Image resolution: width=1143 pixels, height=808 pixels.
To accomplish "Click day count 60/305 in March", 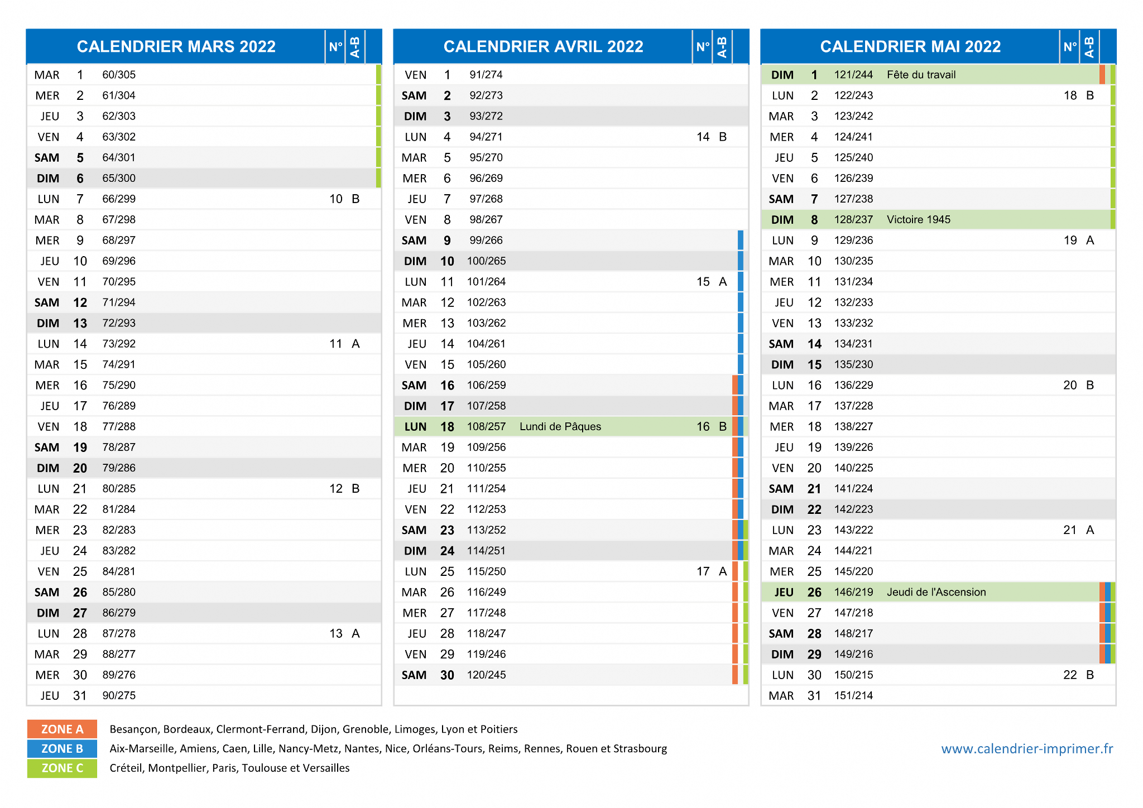I will [x=119, y=75].
